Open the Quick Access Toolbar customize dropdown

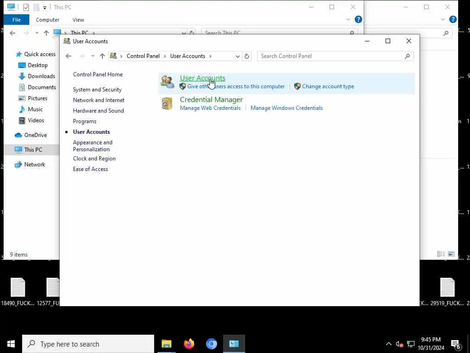pyautogui.click(x=45, y=7)
